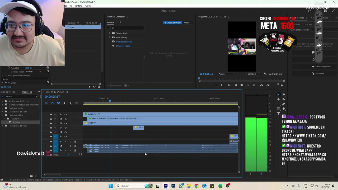Screen dimensions: 338x190
Task: Toggle timeline Snap magnet icon
Action: pos(52,103)
